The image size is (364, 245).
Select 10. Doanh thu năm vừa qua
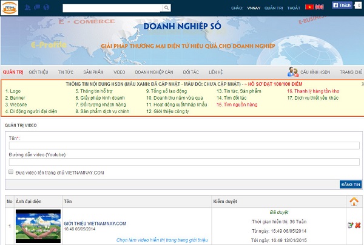pyautogui.click(x=175, y=98)
